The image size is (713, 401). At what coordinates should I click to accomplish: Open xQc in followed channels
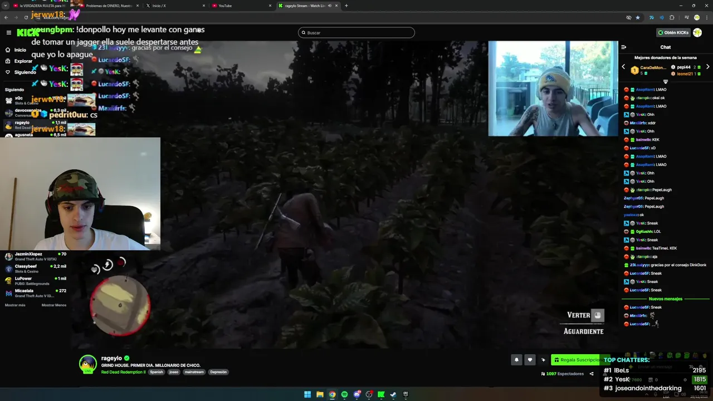tap(35, 100)
